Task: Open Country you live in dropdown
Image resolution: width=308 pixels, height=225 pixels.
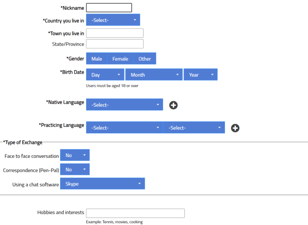Action: 113,20
